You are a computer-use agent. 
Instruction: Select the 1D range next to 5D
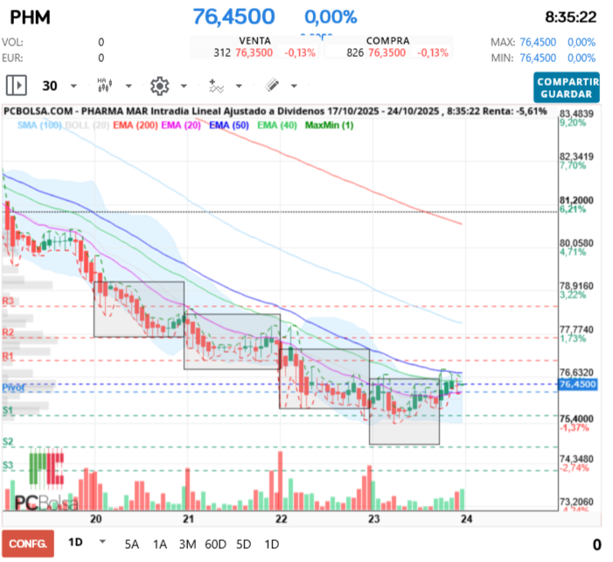click(x=272, y=545)
